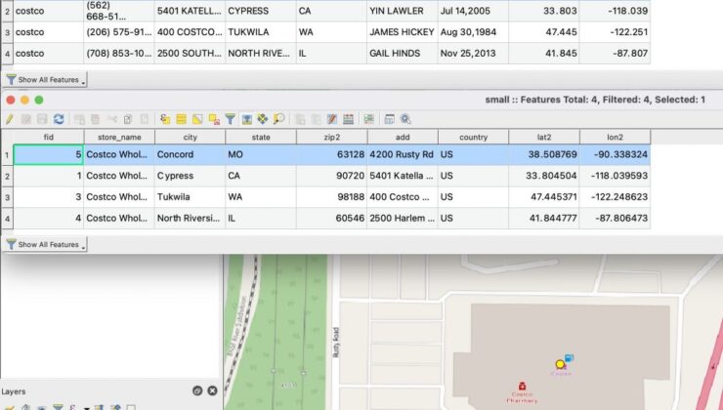Screen dimensions: 723x410
Task: Click the green zoom button on small table window
Action: (x=39, y=100)
